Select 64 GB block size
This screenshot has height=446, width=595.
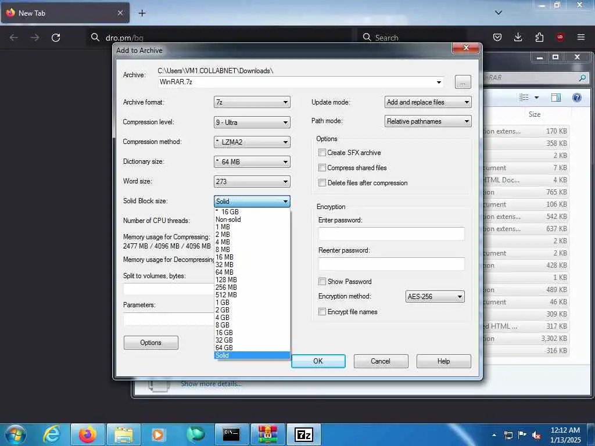click(252, 348)
